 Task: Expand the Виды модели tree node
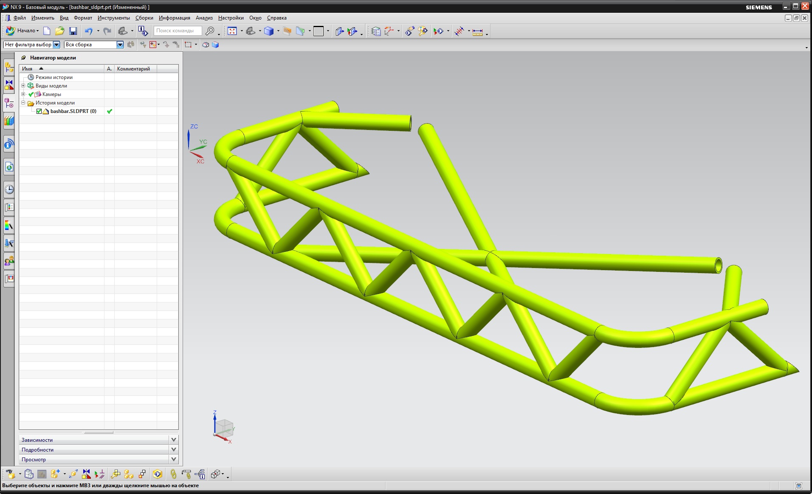point(23,86)
